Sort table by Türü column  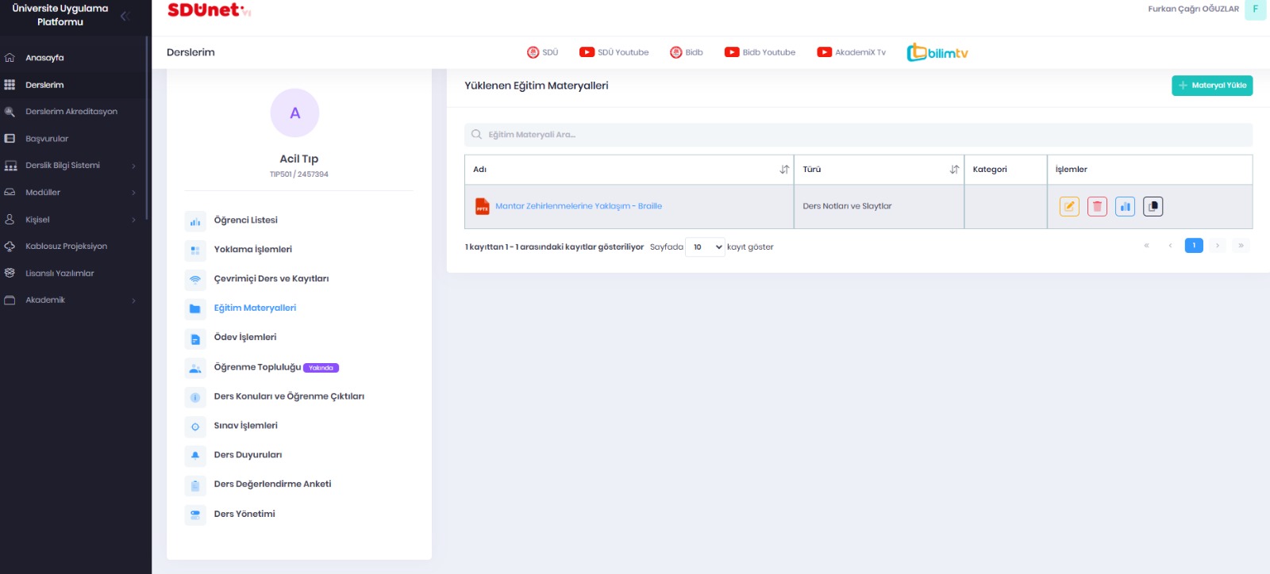[x=954, y=170]
